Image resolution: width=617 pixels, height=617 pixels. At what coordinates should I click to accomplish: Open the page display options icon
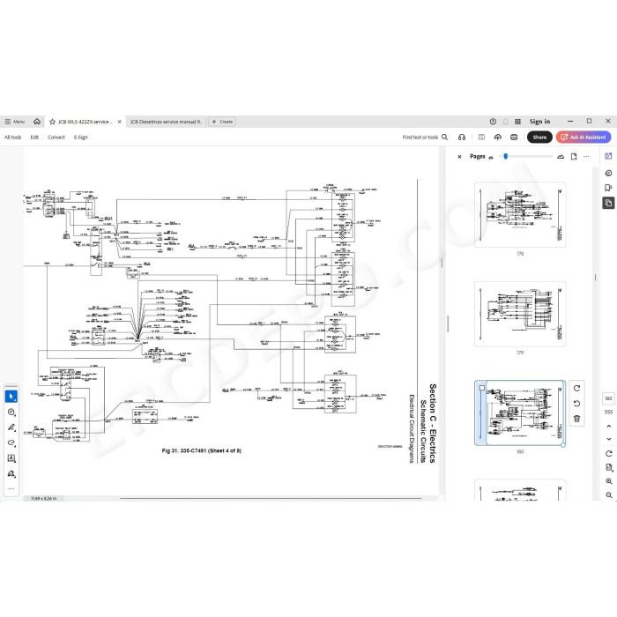click(x=608, y=467)
